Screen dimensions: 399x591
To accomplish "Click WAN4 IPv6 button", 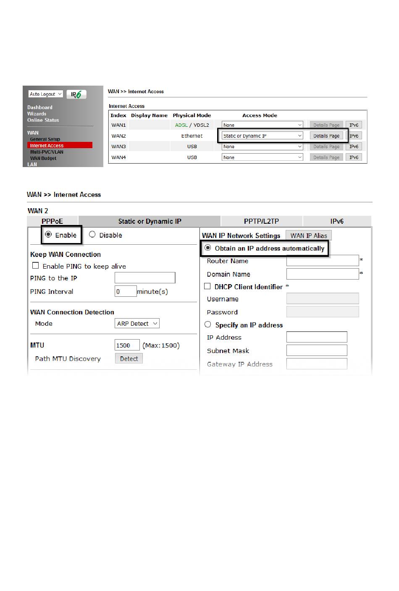I will click(x=354, y=157).
